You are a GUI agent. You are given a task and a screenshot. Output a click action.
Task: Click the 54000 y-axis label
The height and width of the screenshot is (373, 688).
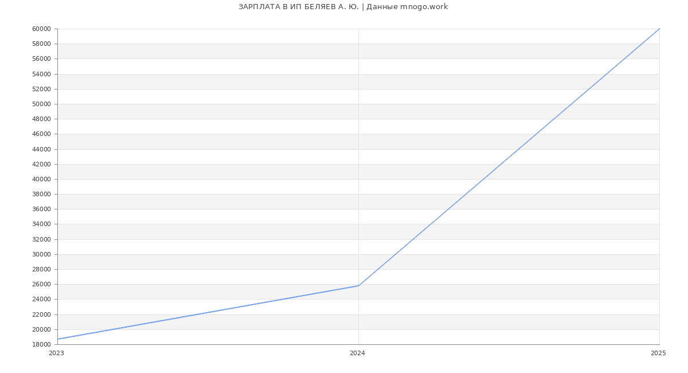(x=42, y=74)
